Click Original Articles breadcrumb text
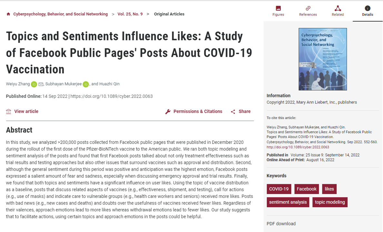Screen dimensions: 383x232 point(169,14)
